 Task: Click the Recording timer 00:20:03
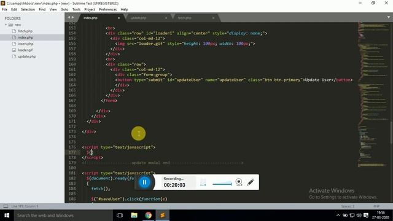[x=174, y=185]
